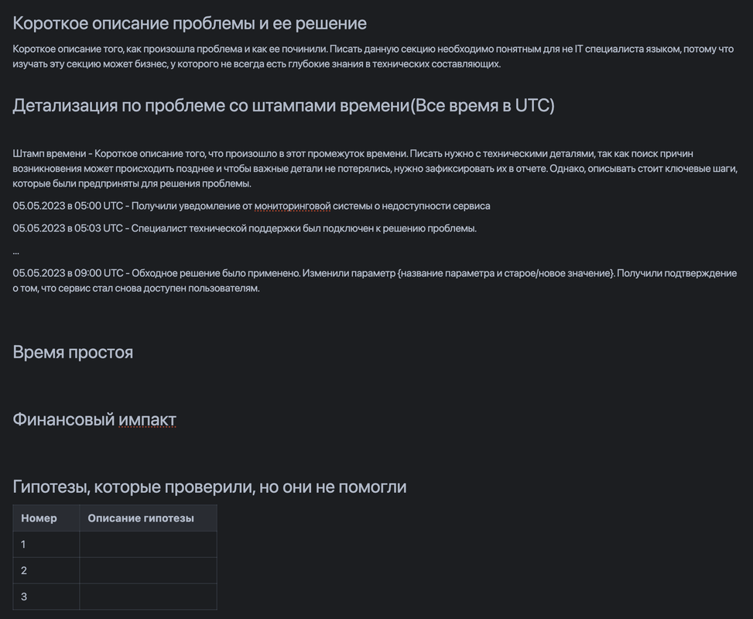Click heading about 'Детализация по проблеме'
The height and width of the screenshot is (619, 753).
283,105
